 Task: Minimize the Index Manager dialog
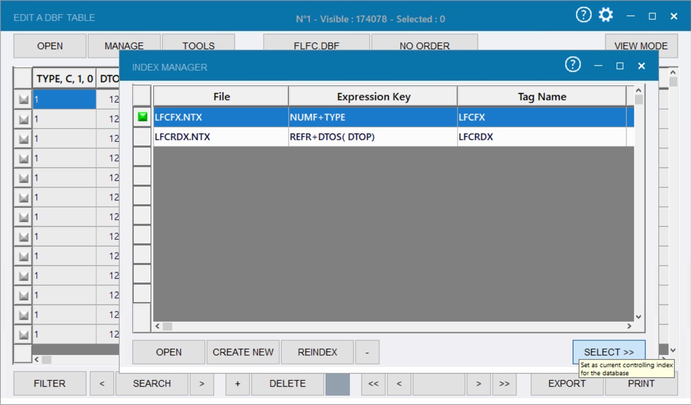tap(598, 66)
